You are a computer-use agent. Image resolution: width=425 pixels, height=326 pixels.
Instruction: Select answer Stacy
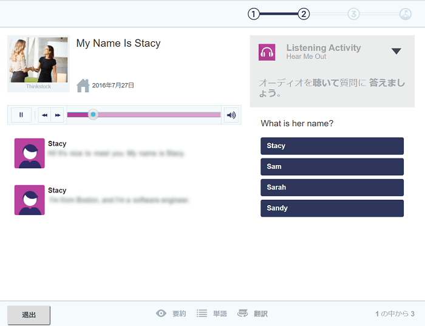[x=332, y=146]
